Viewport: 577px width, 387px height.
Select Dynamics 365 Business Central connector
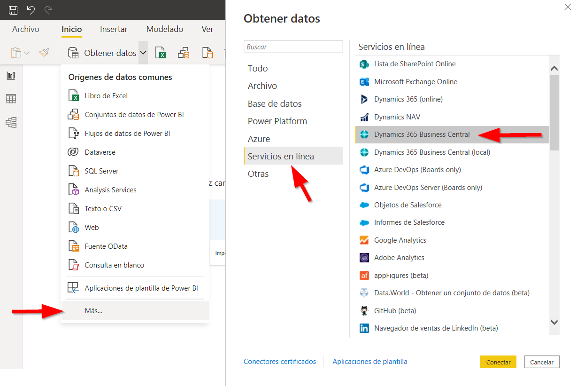coord(452,134)
